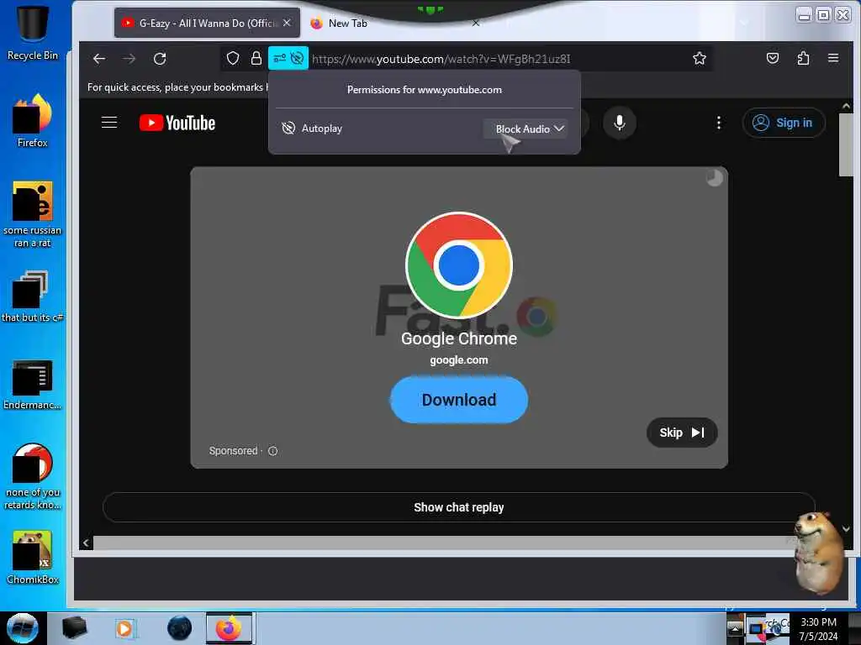
Task: Open the highlighted site permissions icon
Action: coord(288,58)
